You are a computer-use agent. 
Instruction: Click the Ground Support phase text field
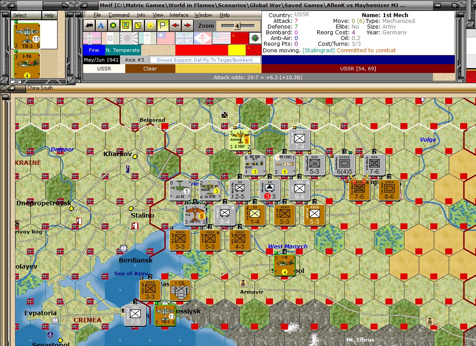coord(205,60)
